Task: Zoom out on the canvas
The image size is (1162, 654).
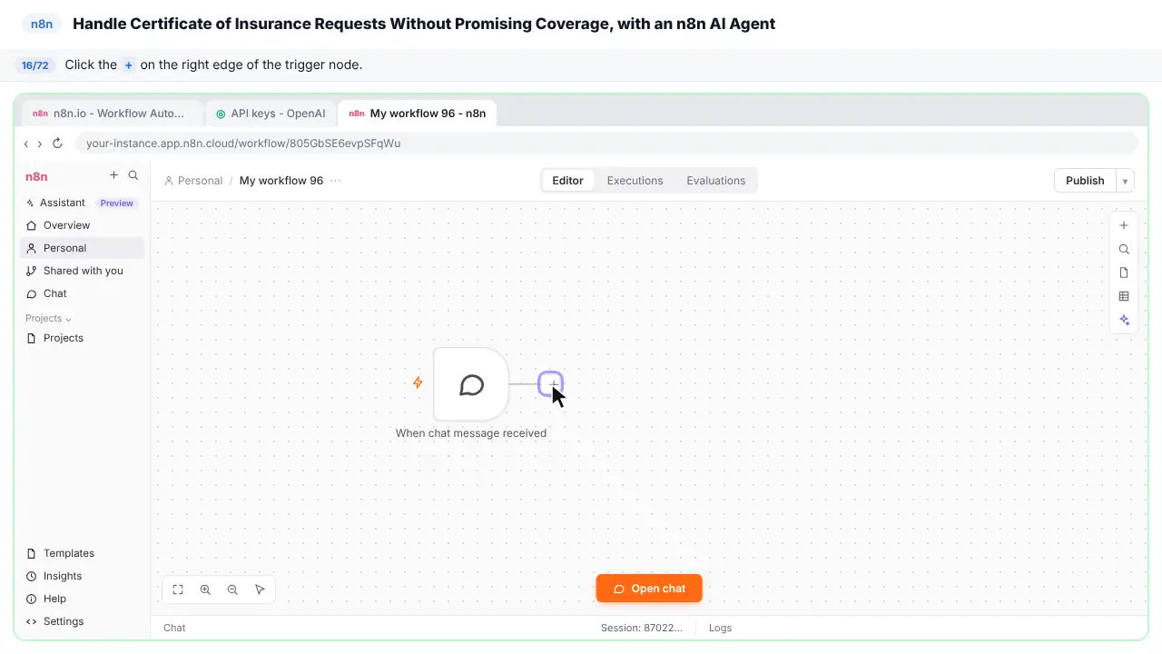Action: [232, 590]
